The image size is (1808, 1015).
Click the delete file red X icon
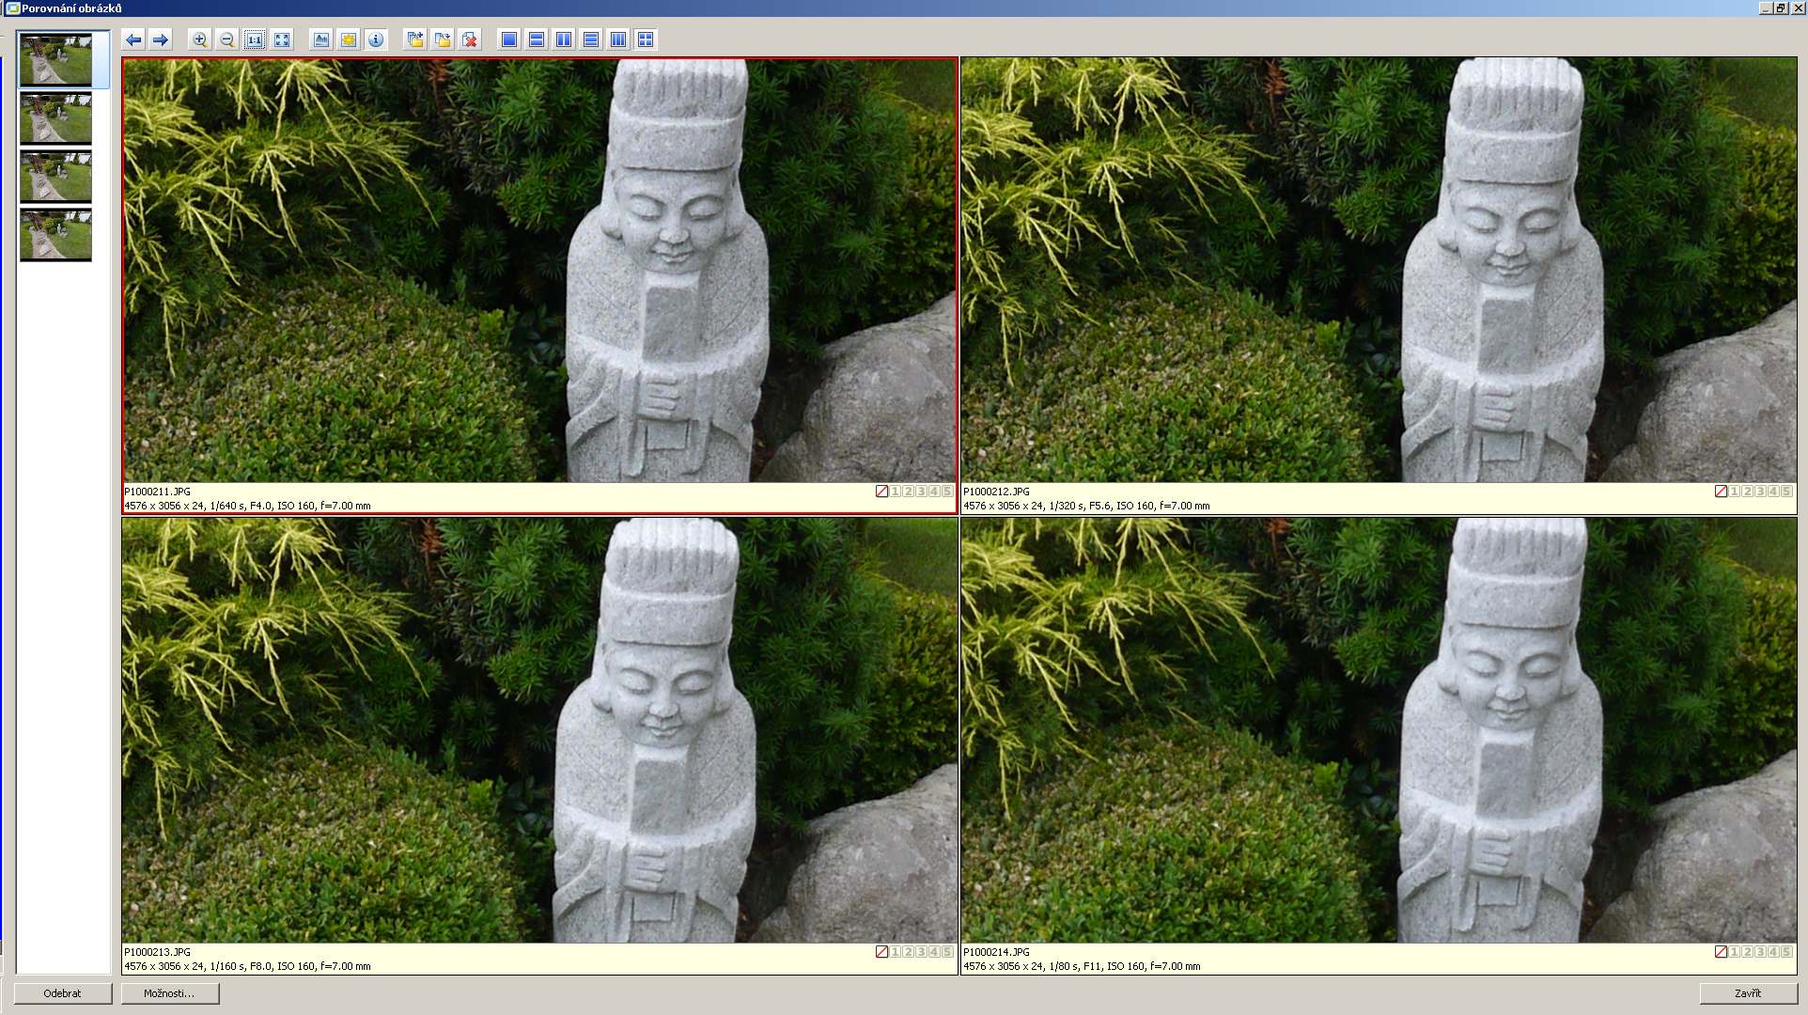click(470, 39)
